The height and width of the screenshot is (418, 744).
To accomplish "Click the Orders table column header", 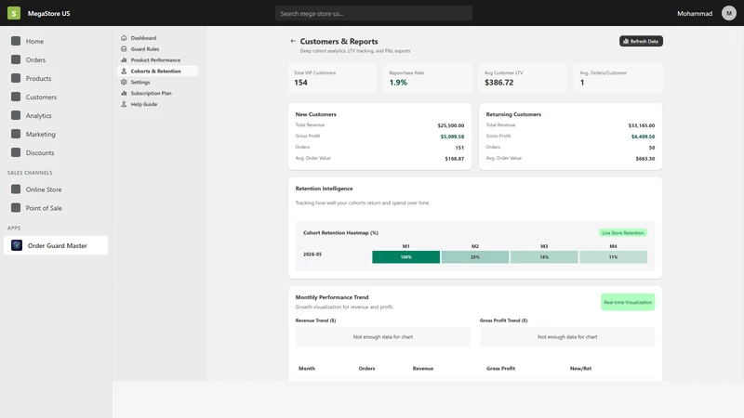I will (366, 368).
